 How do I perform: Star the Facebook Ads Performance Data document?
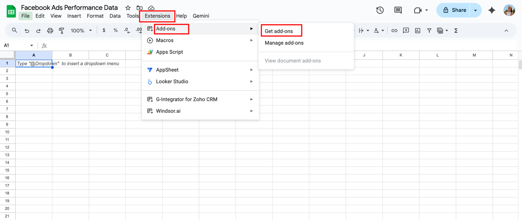[128, 8]
